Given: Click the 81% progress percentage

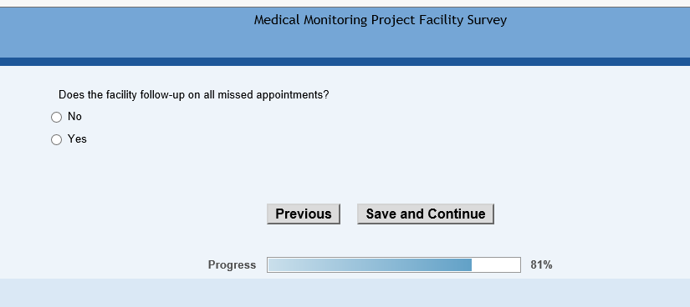Looking at the screenshot, I should (541, 264).
